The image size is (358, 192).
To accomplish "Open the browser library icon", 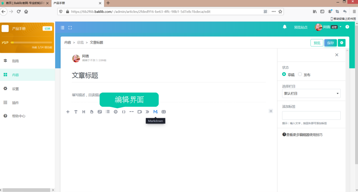I will pos(315,11).
